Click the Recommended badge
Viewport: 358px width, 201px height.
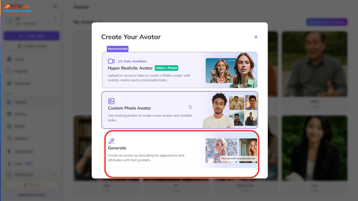click(x=118, y=49)
